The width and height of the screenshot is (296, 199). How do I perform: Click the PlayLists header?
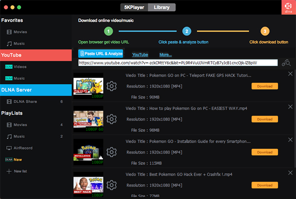pos(12,113)
